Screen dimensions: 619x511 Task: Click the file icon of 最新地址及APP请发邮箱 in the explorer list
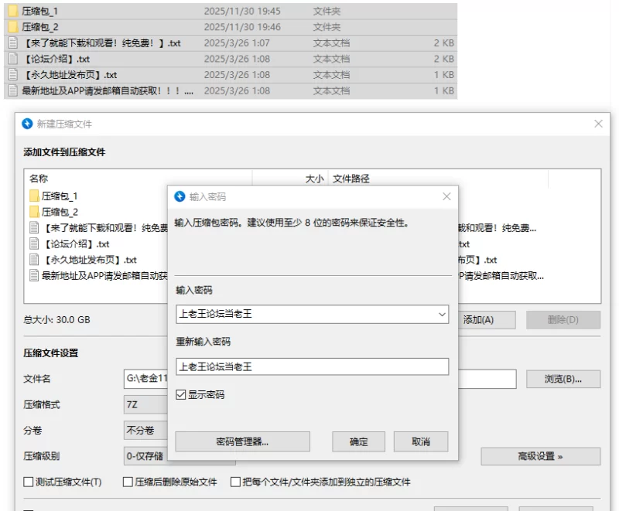click(x=13, y=90)
